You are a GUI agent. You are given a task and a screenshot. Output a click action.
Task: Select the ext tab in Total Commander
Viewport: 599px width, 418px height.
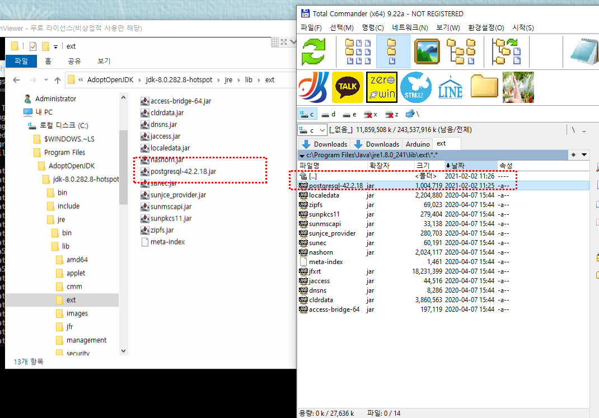[447, 144]
